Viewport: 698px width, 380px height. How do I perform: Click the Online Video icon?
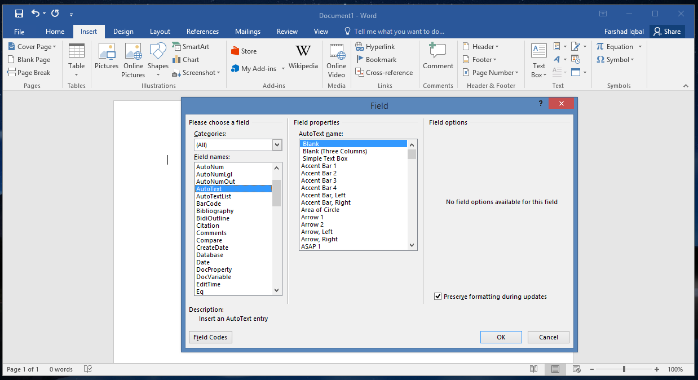pos(337,60)
